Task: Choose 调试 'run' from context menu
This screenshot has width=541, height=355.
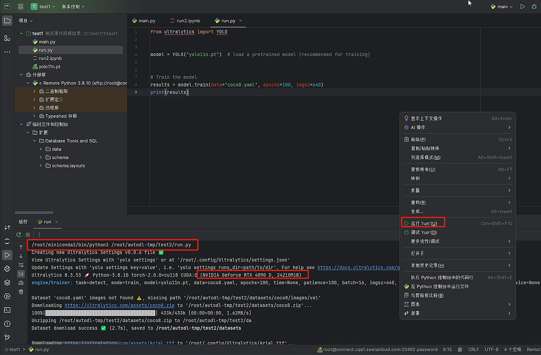Action: click(458, 233)
